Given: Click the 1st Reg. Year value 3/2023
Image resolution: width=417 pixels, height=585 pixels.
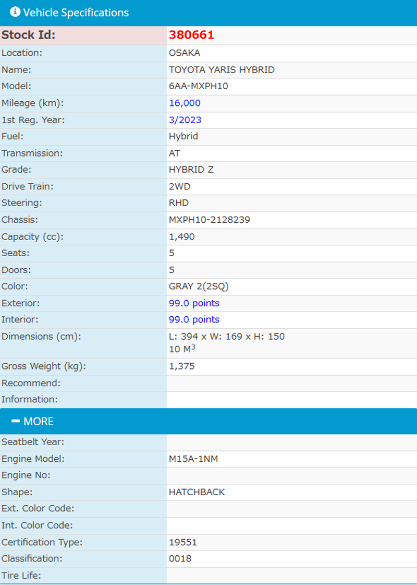Looking at the screenshot, I should click(185, 120).
